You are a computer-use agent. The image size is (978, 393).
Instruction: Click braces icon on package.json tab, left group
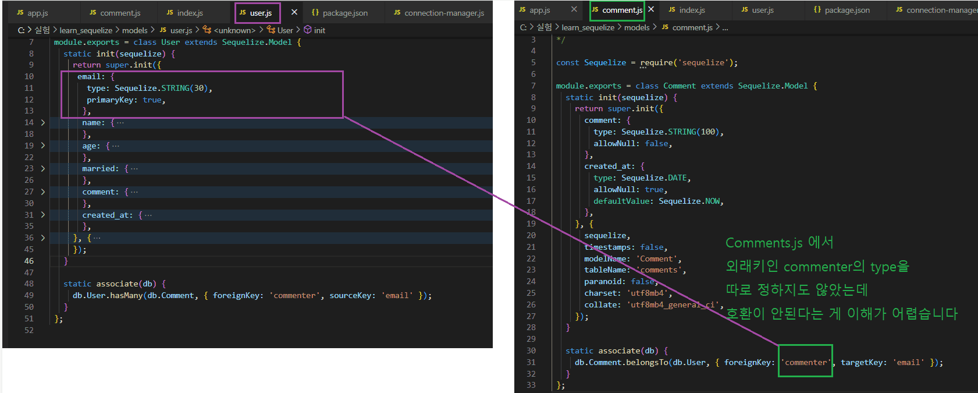(x=315, y=13)
